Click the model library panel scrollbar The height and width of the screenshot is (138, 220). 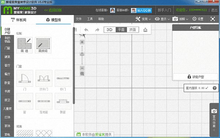(x=74, y=66)
